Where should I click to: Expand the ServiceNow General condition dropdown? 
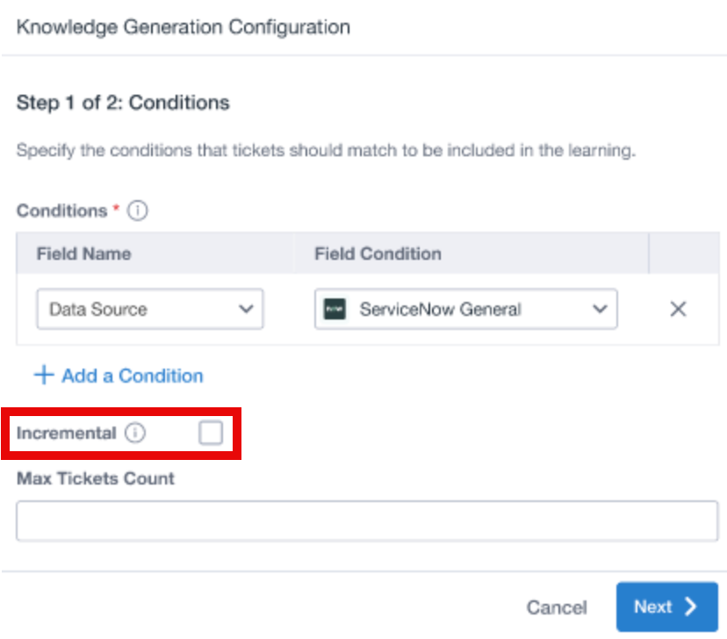coord(465,309)
